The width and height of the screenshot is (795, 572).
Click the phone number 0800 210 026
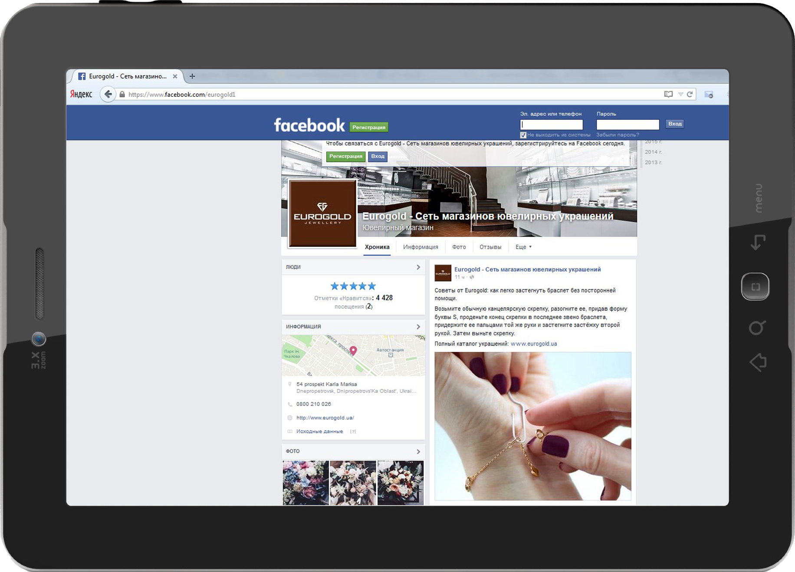313,404
